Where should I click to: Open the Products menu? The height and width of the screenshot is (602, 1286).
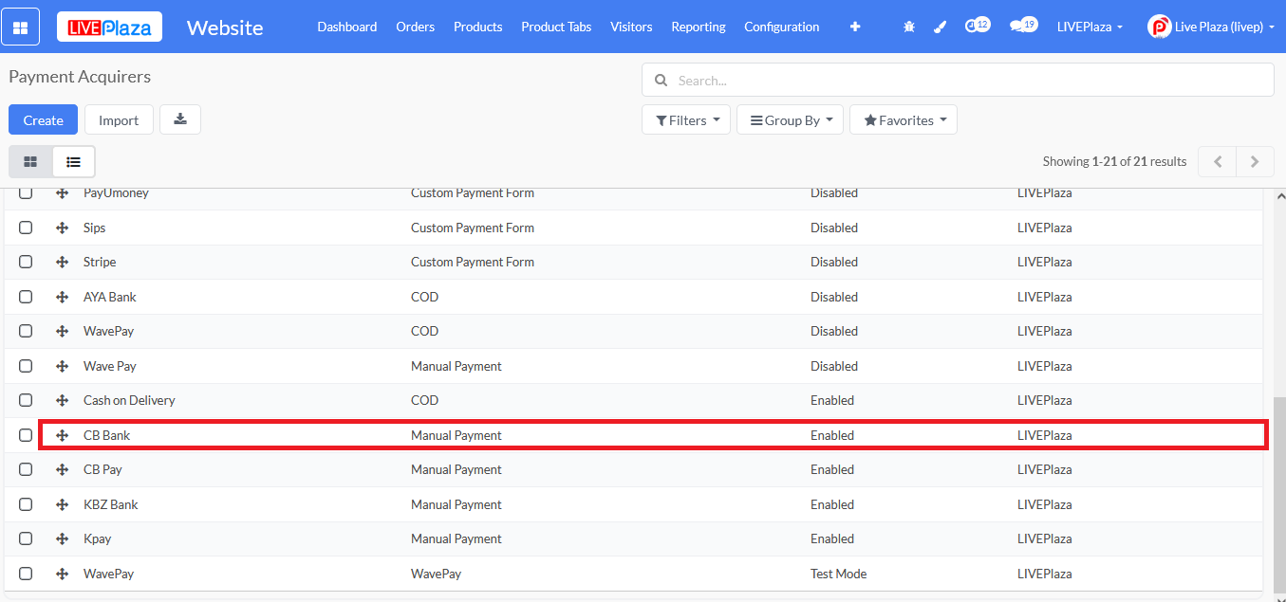[x=478, y=27]
